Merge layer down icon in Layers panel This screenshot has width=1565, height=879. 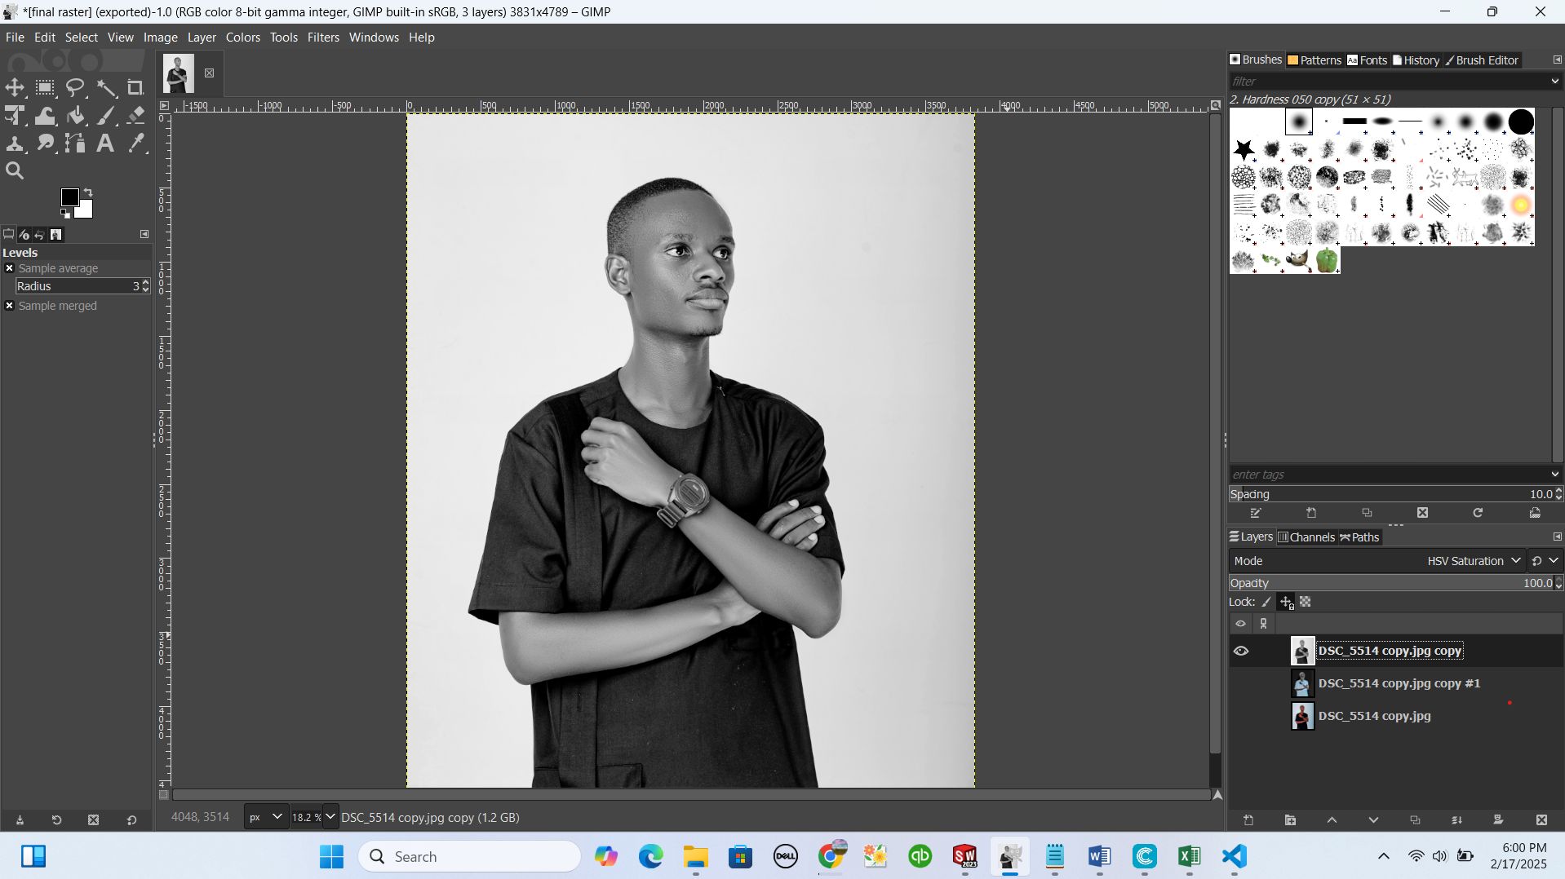[1456, 820]
